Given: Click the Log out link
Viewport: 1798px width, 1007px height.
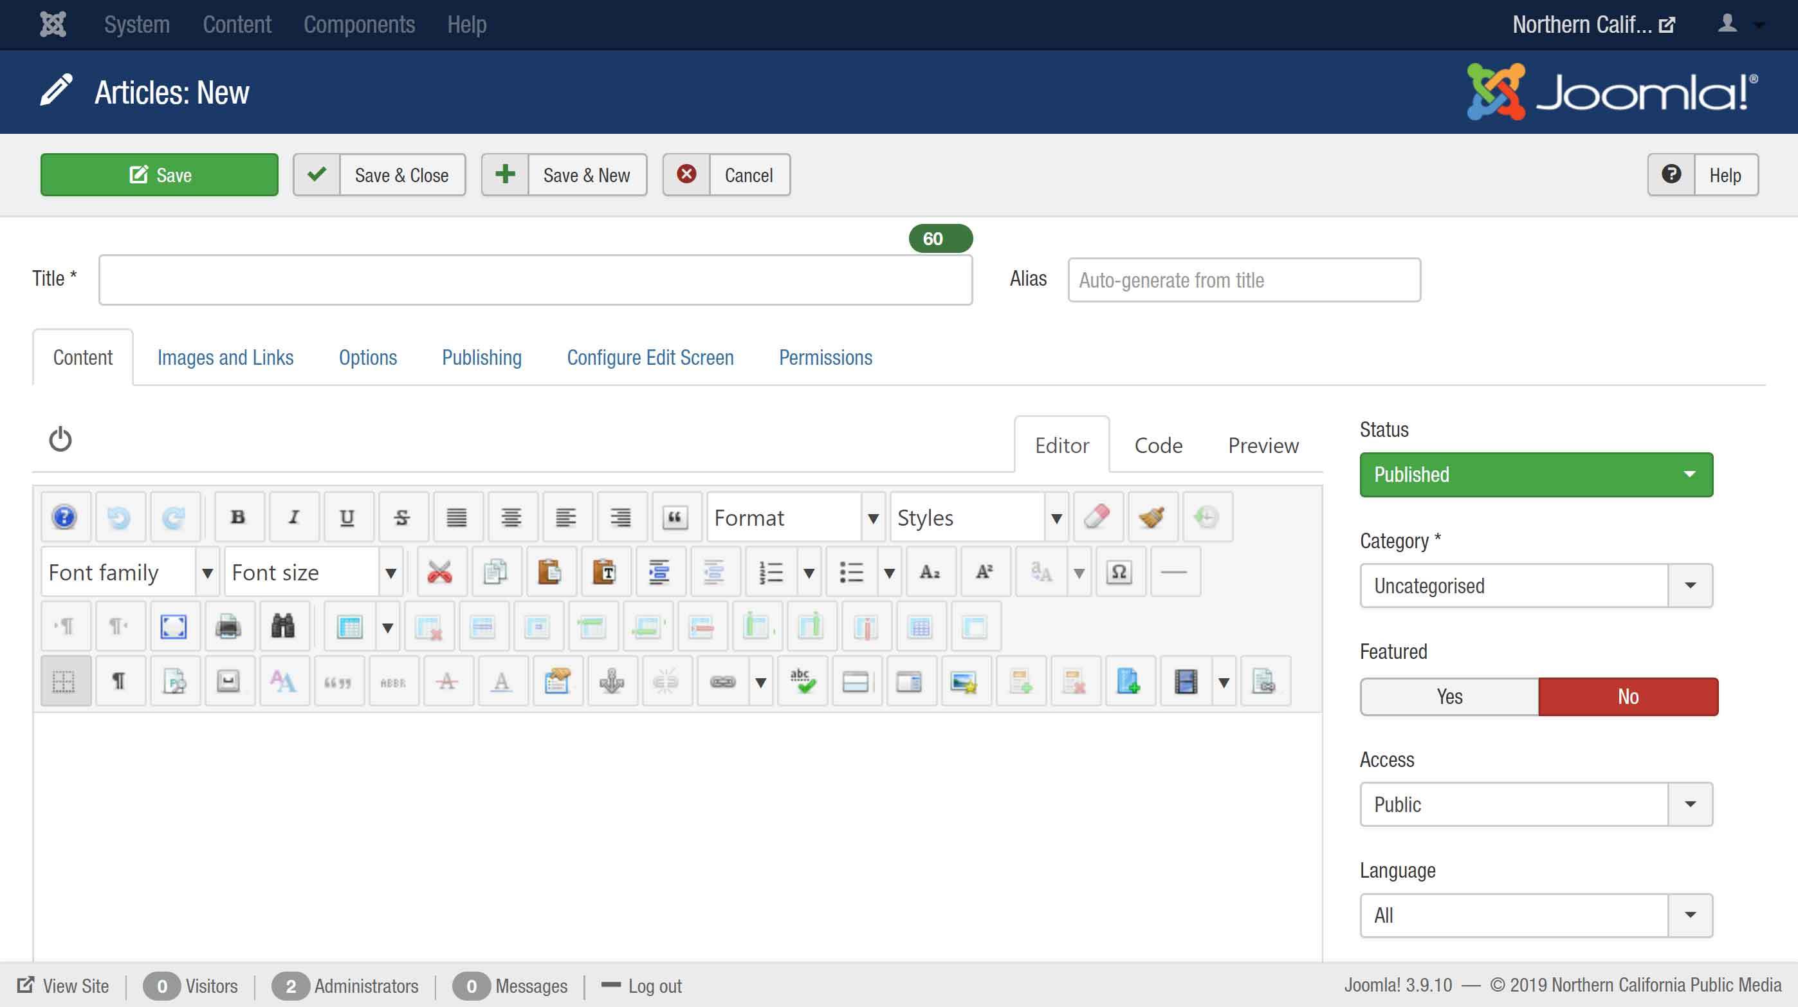Looking at the screenshot, I should pyautogui.click(x=654, y=986).
